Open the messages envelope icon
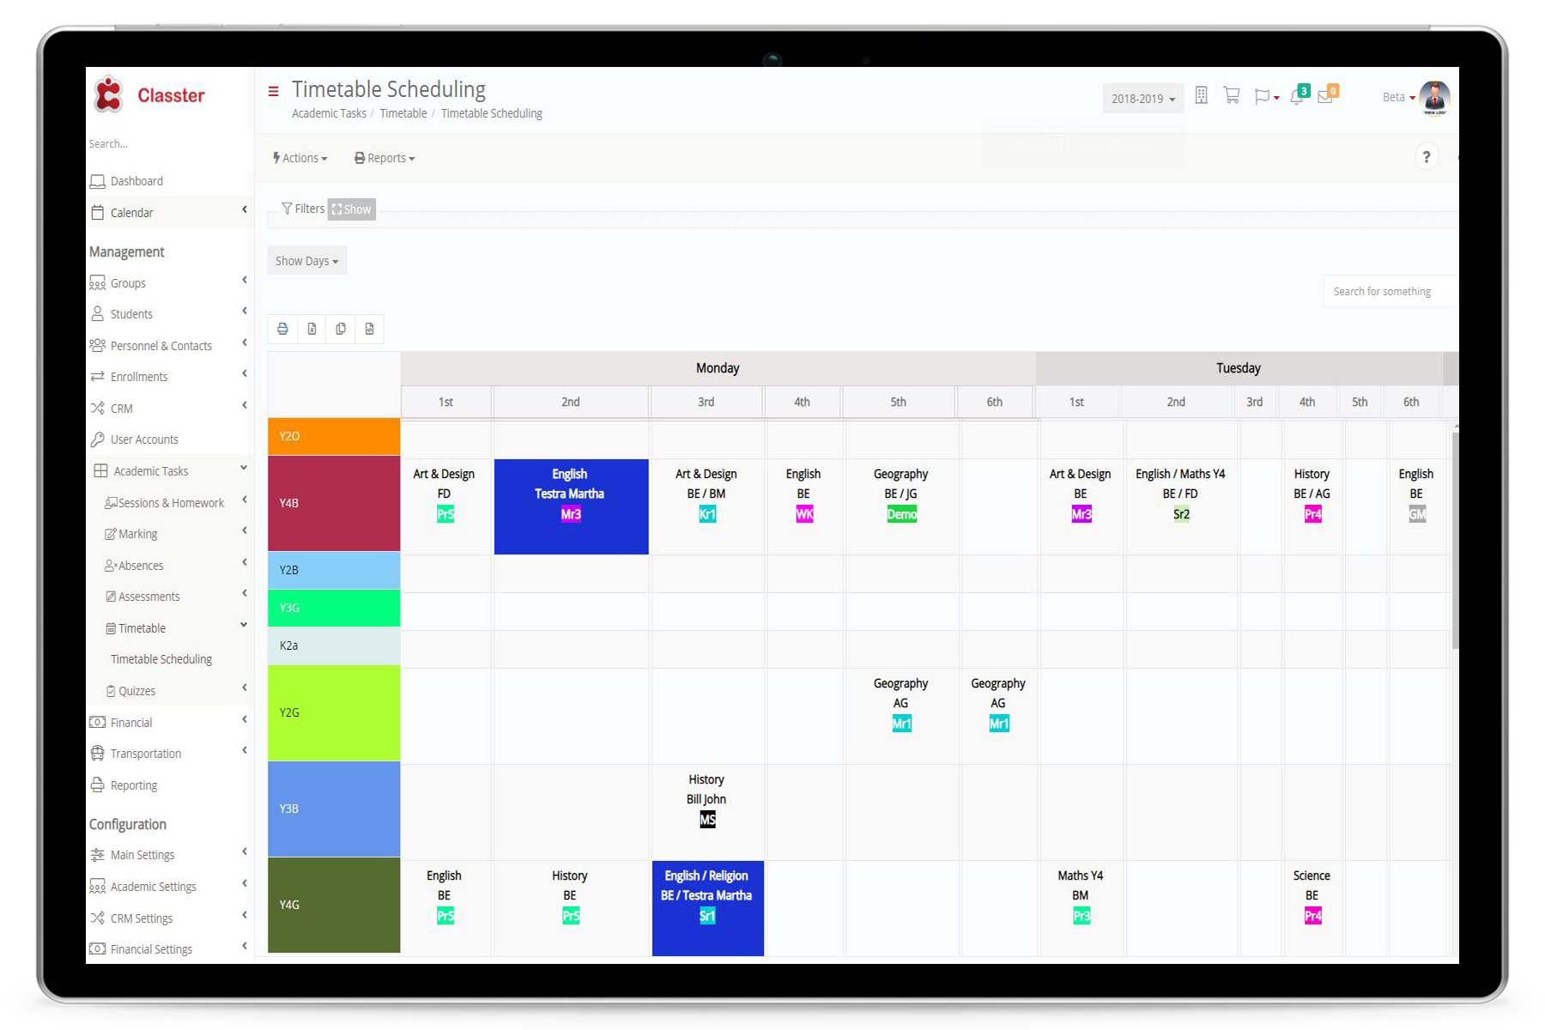Image resolution: width=1545 pixels, height=1030 pixels. click(1327, 95)
